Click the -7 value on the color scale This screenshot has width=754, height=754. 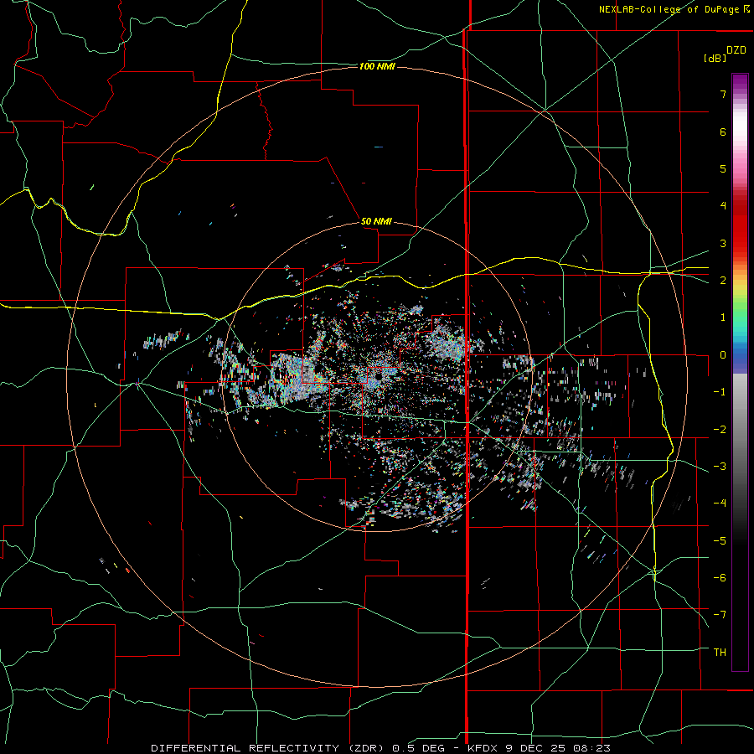tap(720, 615)
